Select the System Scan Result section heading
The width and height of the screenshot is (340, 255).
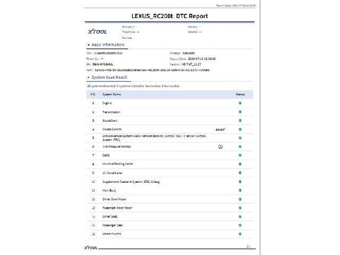coord(109,78)
